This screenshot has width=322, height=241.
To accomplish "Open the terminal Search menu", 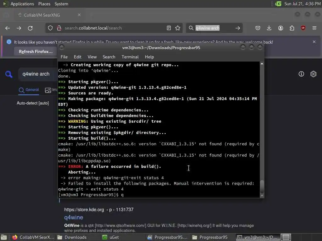I will coord(109,57).
